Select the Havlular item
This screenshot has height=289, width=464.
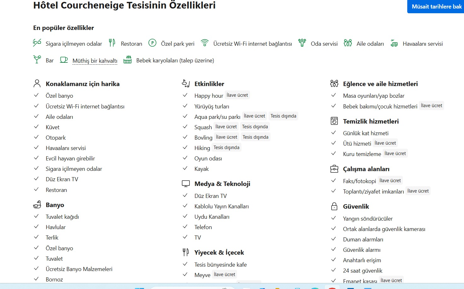[x=55, y=227]
